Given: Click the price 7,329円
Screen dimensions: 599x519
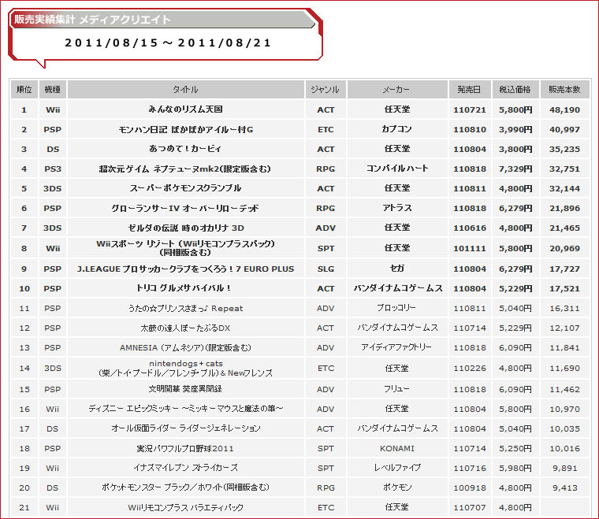Looking at the screenshot, I should 515,169.
